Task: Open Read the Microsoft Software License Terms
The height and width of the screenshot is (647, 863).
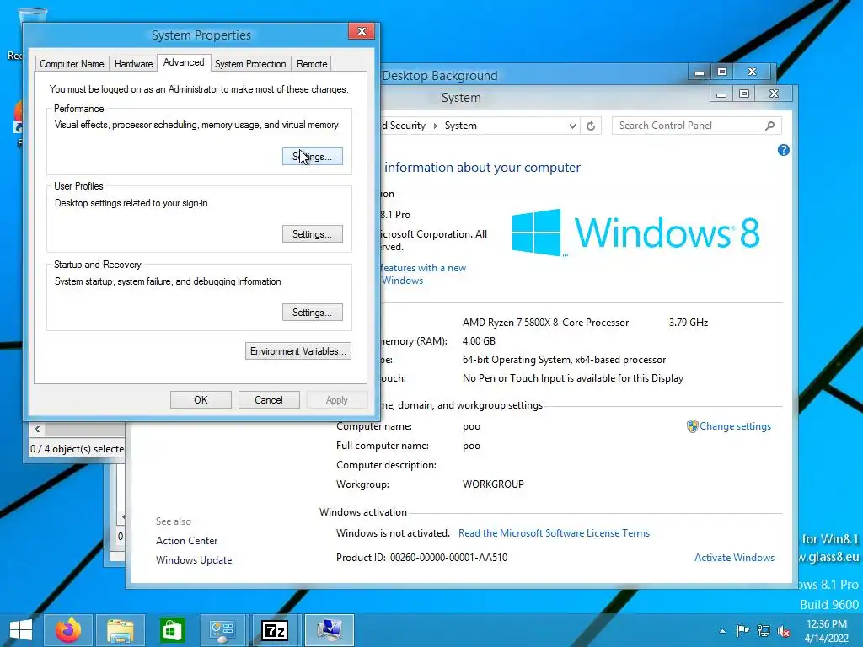Action: click(x=555, y=533)
